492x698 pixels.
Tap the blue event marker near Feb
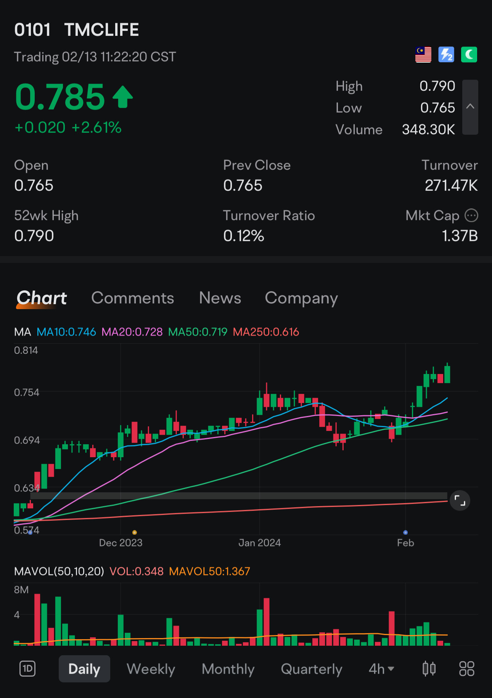(x=405, y=532)
